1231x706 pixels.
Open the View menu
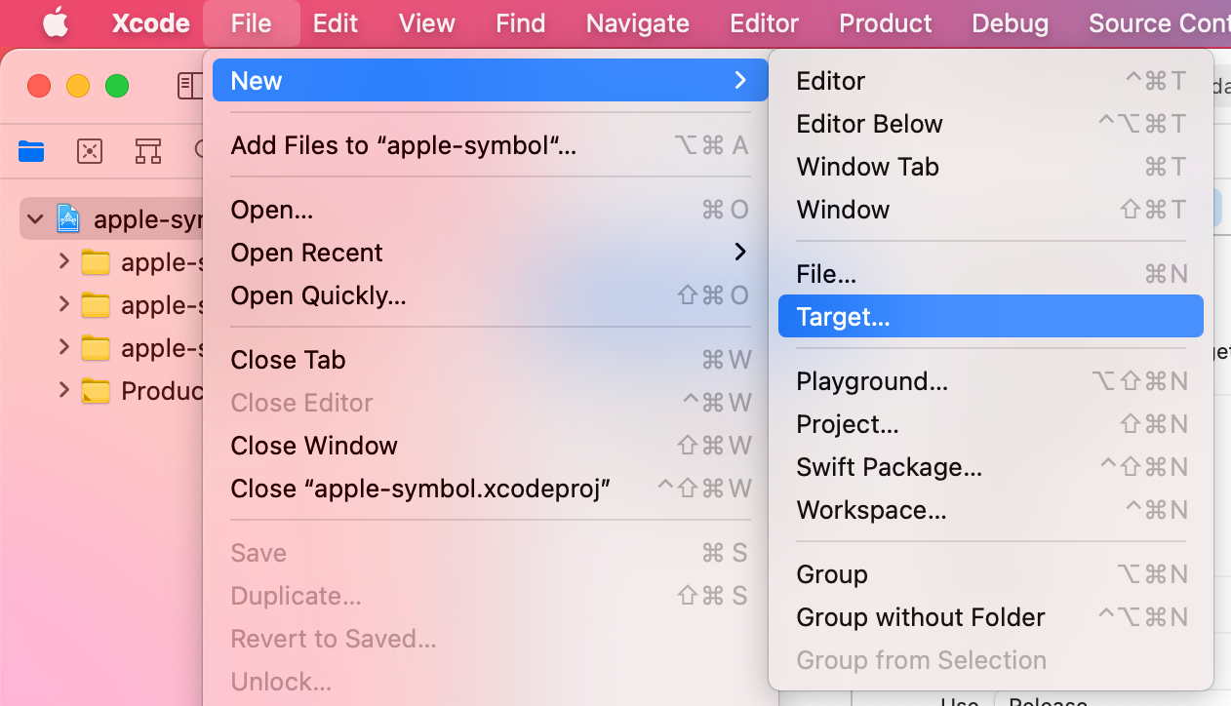click(427, 23)
